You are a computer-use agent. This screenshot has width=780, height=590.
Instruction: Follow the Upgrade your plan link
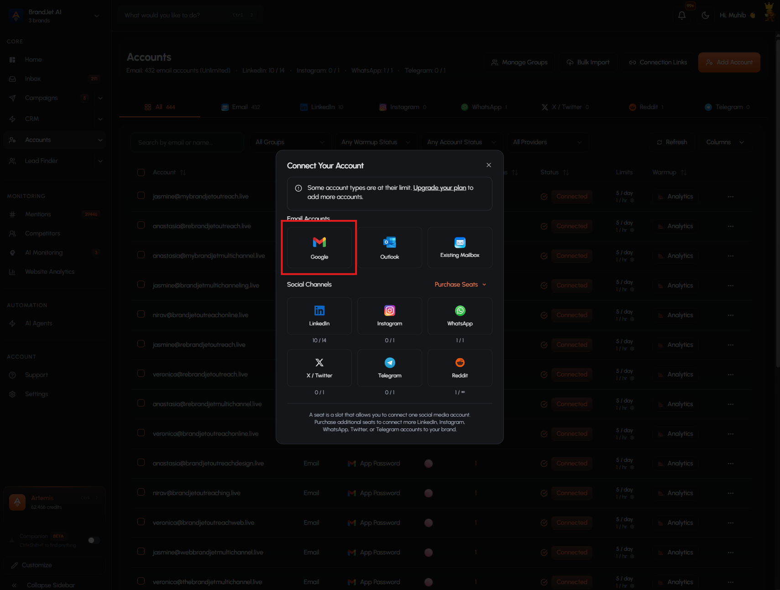[x=440, y=188]
